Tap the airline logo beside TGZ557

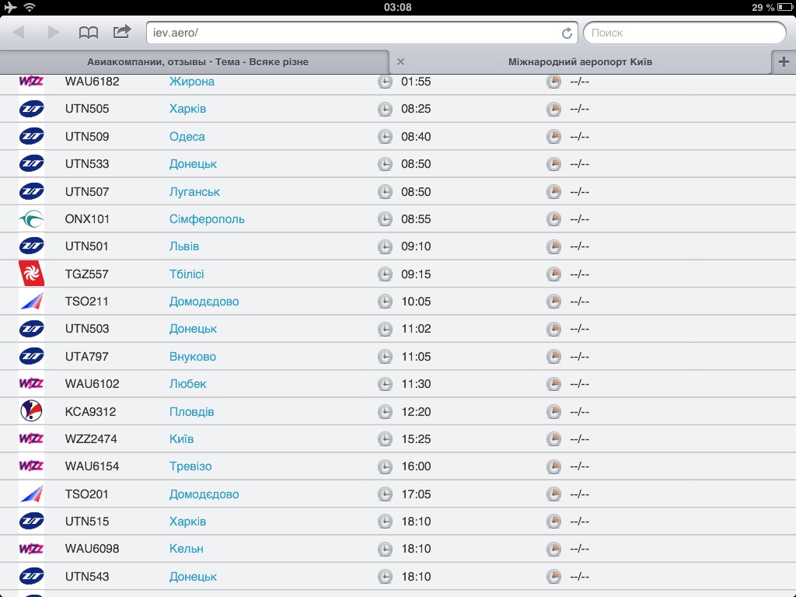point(31,274)
